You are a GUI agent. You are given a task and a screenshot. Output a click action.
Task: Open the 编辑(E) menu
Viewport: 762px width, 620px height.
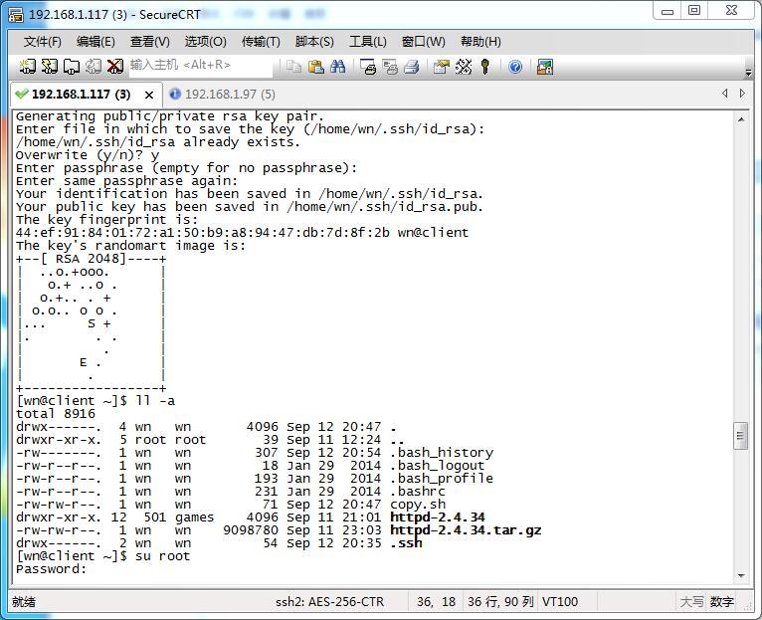(x=95, y=42)
